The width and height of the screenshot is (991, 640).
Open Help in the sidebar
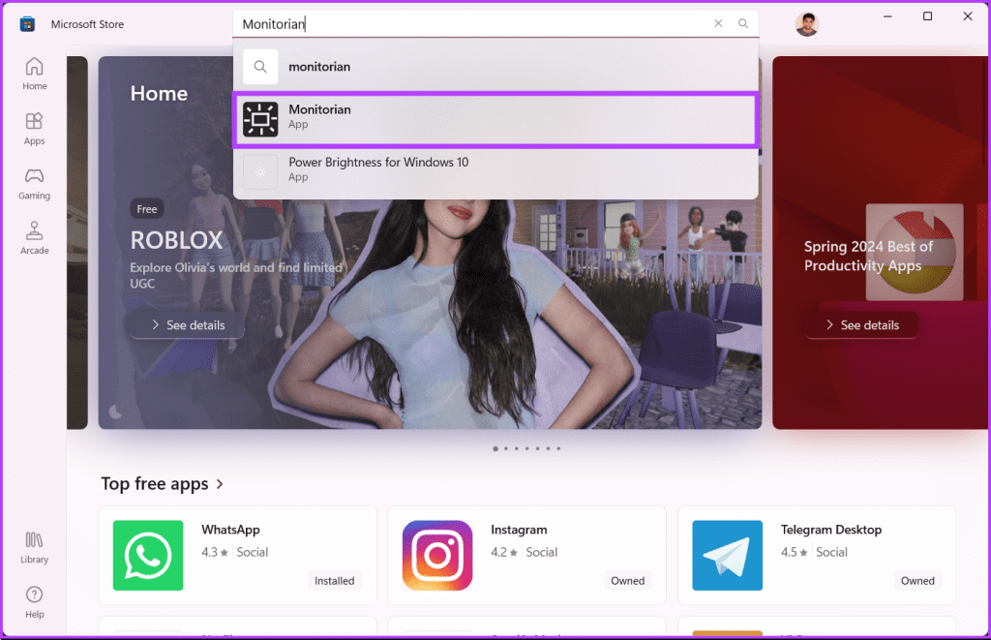(34, 602)
